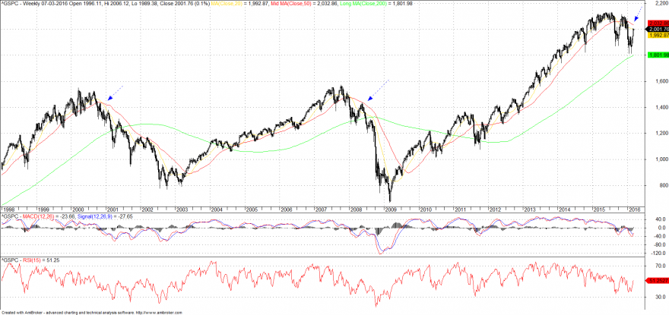The width and height of the screenshot is (669, 315).
Task: Click the 2011 year label on time axis
Action: coord(461,210)
